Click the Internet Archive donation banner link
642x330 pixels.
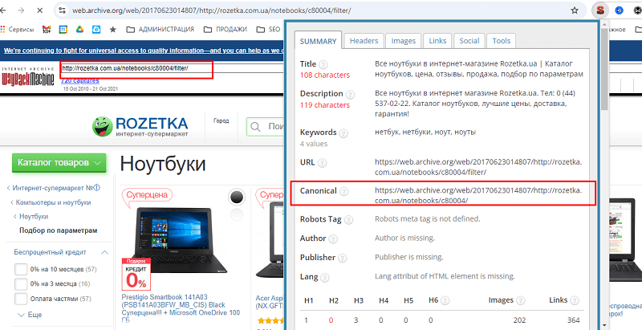[x=144, y=51]
